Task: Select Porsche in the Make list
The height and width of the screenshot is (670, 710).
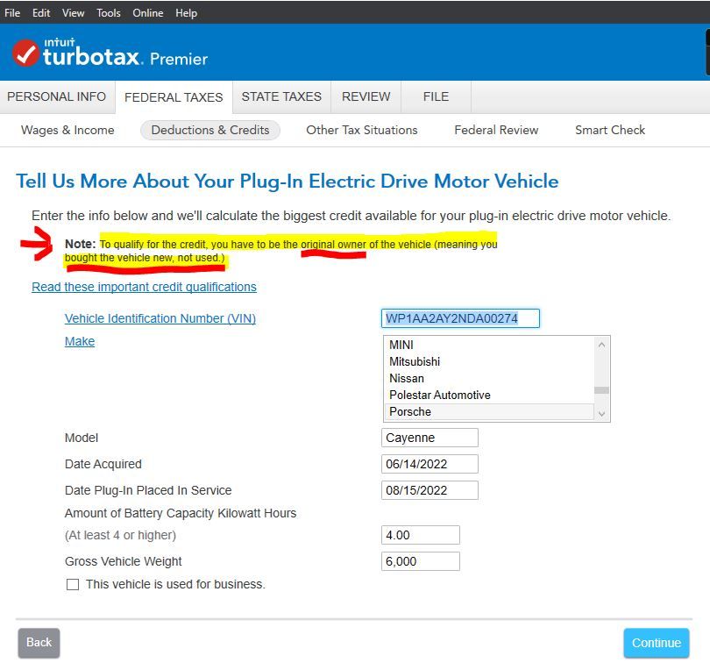Action: 489,412
